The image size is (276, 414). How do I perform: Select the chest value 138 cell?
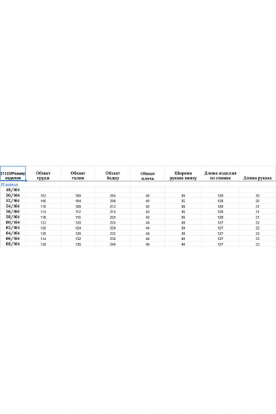click(43, 244)
